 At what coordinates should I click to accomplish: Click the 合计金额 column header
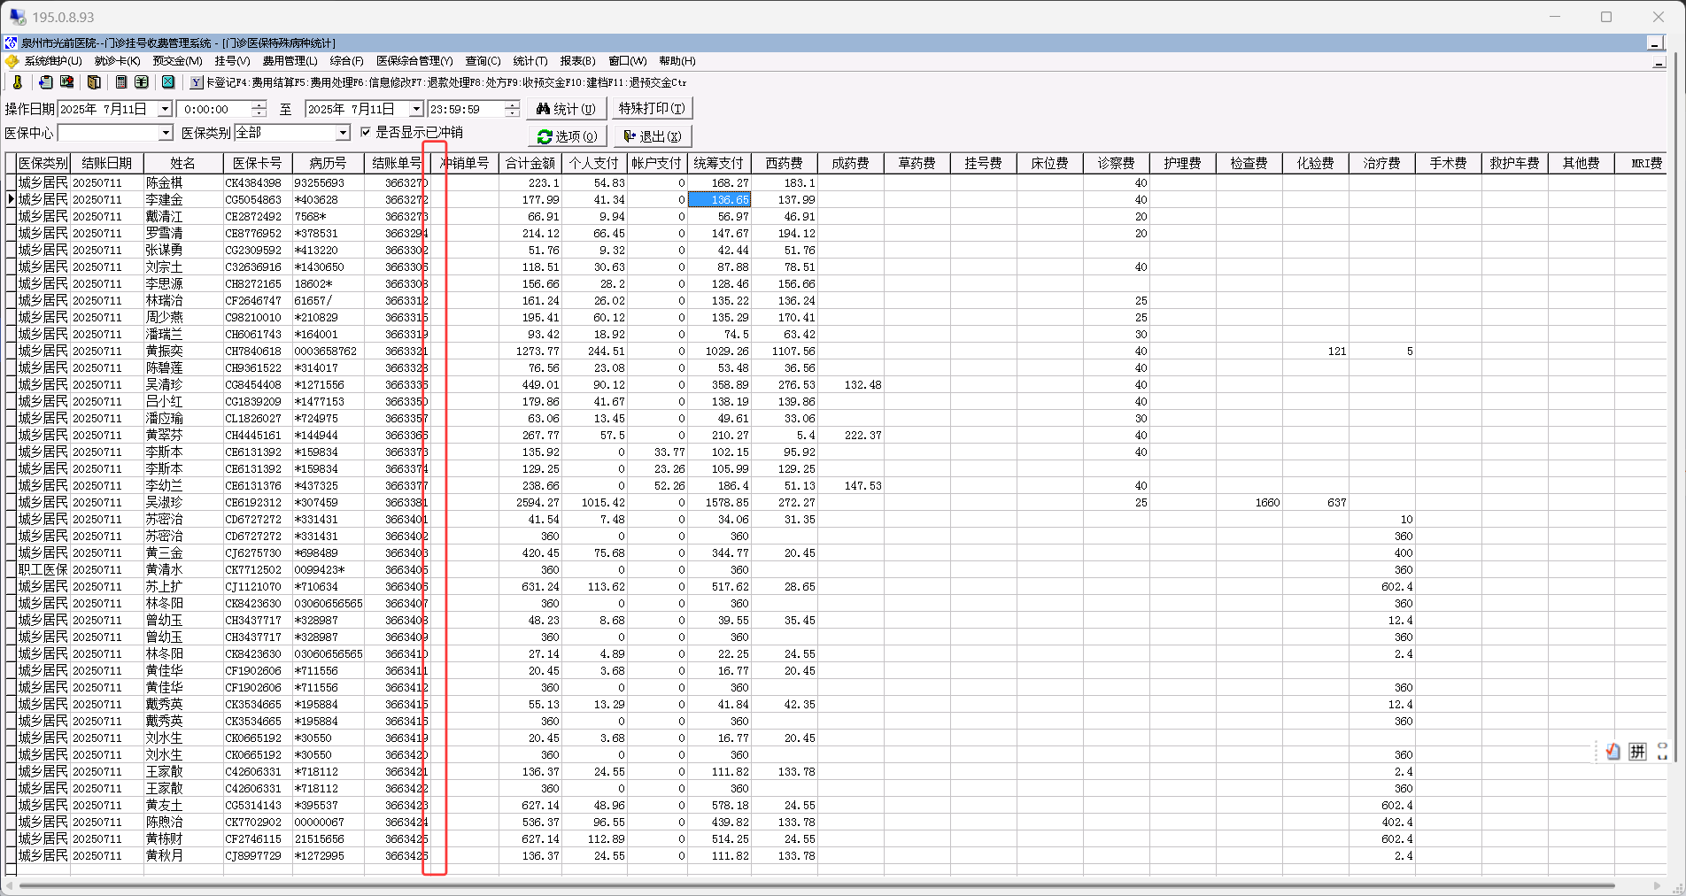pyautogui.click(x=530, y=163)
